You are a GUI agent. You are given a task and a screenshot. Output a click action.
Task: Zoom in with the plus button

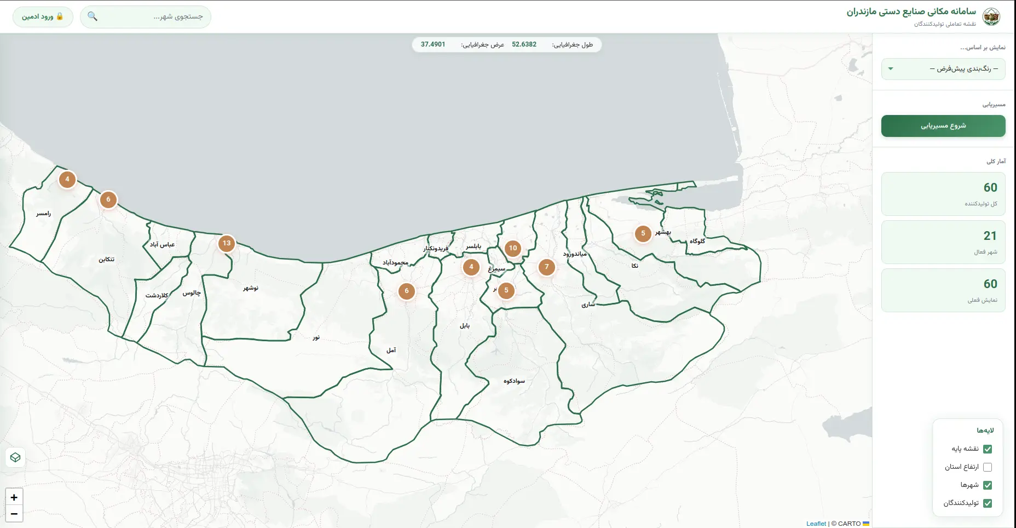14,497
